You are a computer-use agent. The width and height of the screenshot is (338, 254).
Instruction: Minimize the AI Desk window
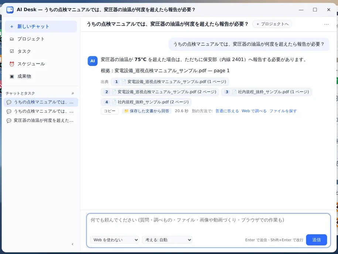click(301, 10)
